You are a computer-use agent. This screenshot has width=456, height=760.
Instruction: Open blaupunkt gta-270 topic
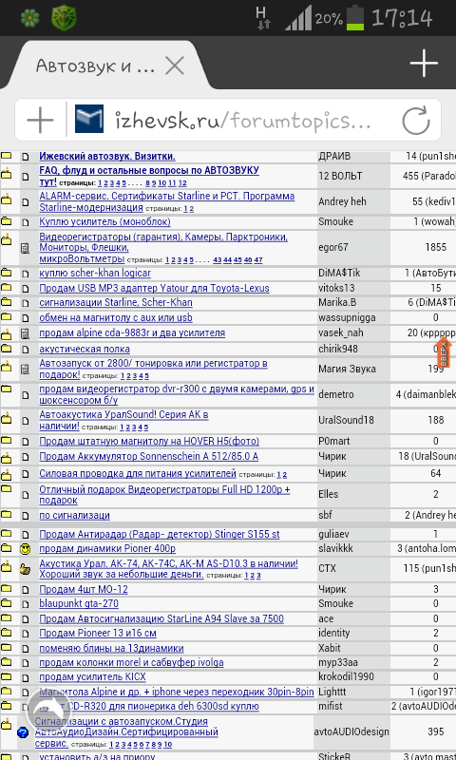[79, 603]
